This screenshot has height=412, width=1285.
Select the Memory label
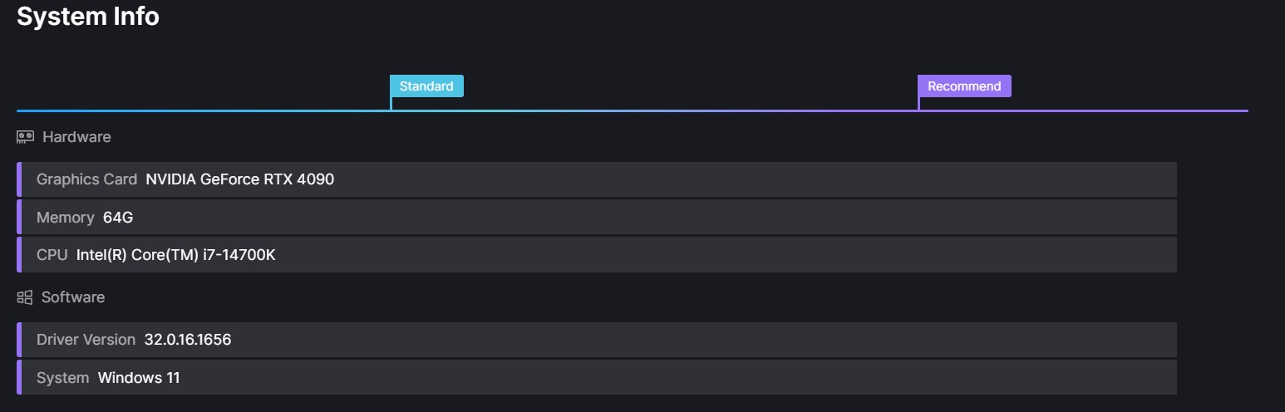click(x=66, y=218)
